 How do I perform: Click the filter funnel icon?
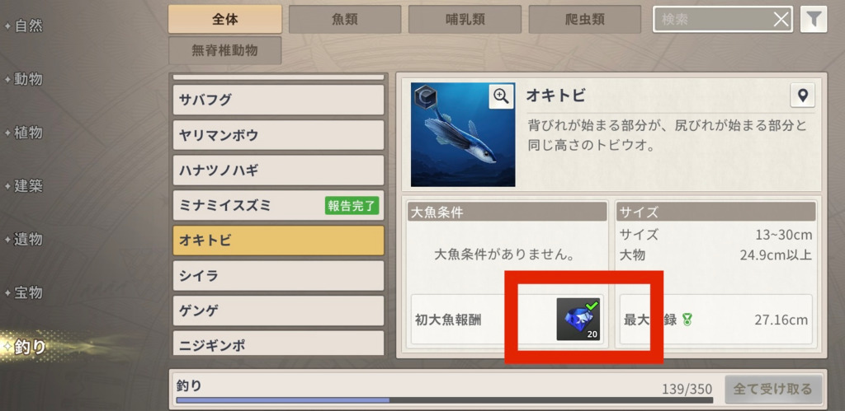(x=813, y=20)
